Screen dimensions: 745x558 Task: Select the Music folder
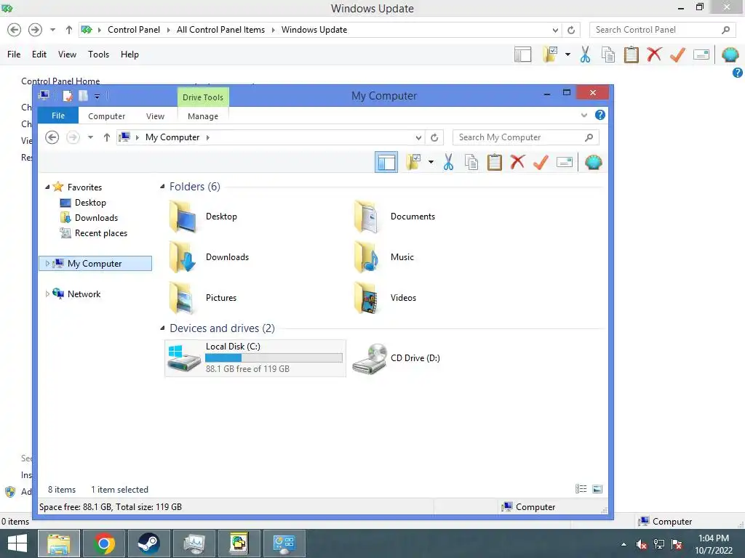pos(384,257)
